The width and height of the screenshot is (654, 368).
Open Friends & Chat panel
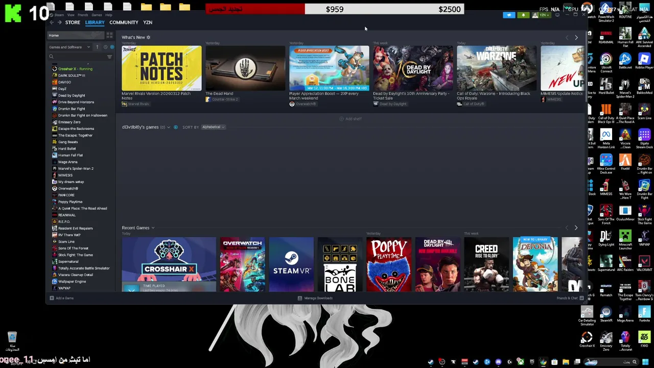(570, 298)
